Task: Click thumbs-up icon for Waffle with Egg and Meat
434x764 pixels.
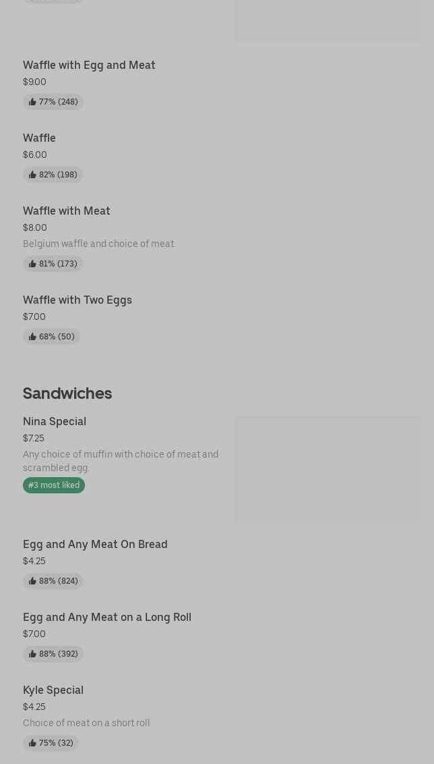Action: tap(32, 102)
